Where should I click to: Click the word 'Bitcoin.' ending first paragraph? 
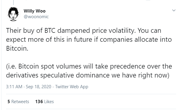tap(17, 48)
